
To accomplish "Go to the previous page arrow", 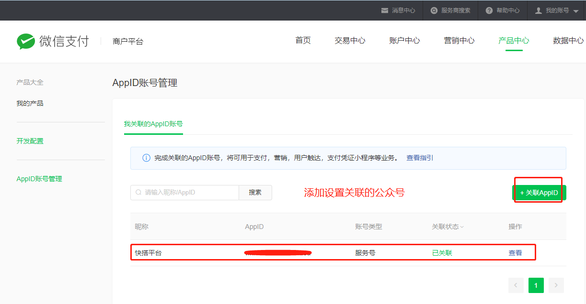I will (x=516, y=285).
